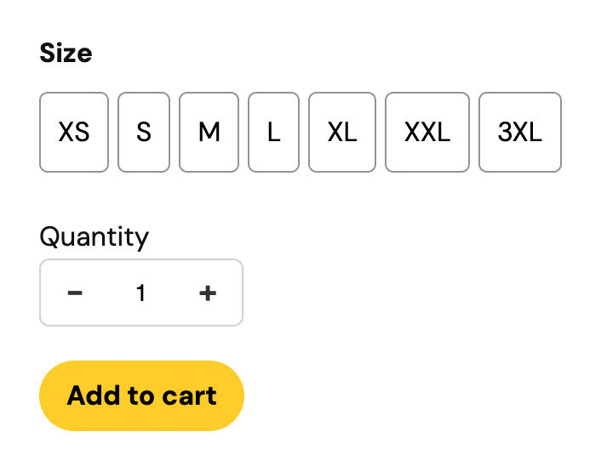Switch size to extra small (XS)

[74, 133]
